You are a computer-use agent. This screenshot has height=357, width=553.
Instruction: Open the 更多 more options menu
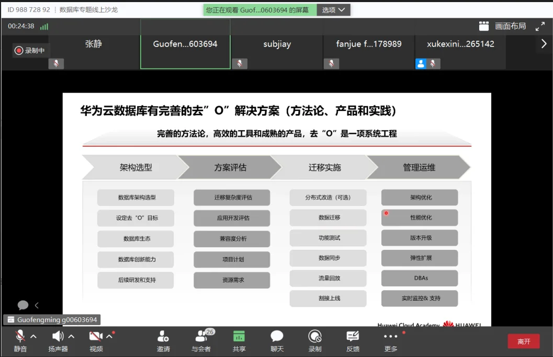click(390, 337)
